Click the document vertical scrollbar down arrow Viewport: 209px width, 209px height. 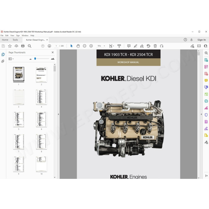(199, 178)
